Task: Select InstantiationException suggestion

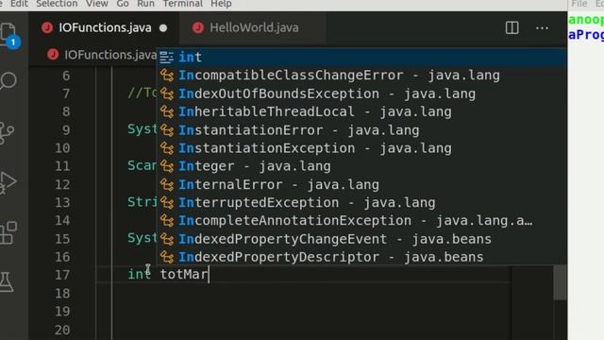Action: [361, 148]
